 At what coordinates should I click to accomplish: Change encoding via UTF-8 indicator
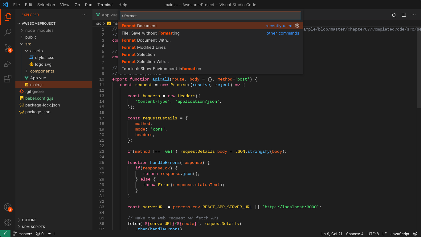tap(373, 234)
